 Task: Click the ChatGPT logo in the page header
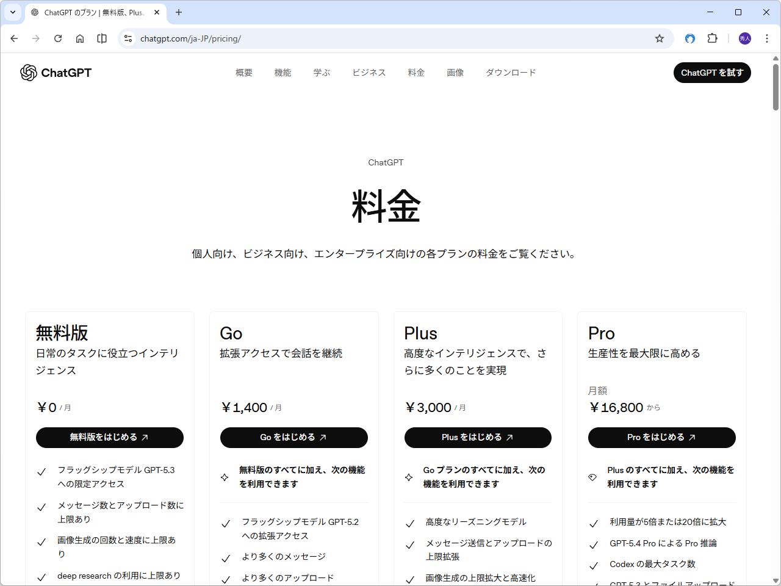tap(56, 72)
